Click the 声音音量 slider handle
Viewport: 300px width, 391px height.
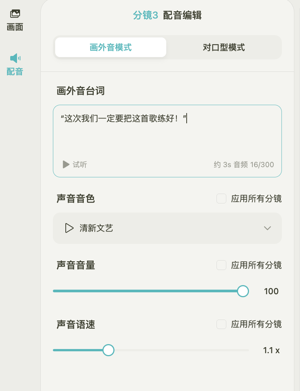[x=243, y=291]
